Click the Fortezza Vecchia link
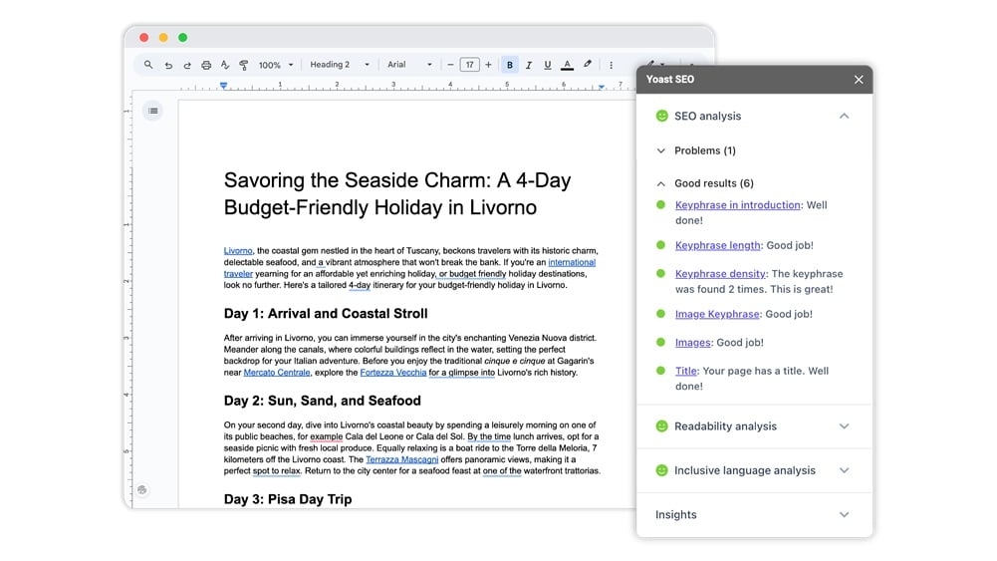This screenshot has height=561, width=997. (x=393, y=373)
